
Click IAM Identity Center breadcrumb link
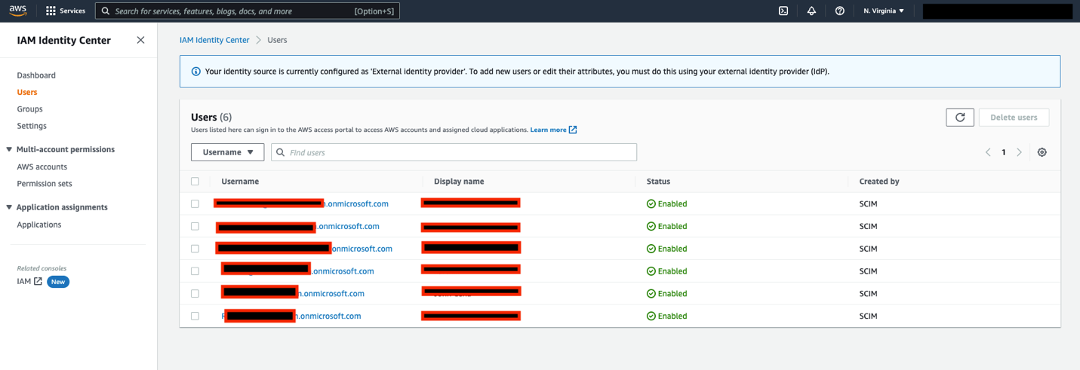(214, 40)
